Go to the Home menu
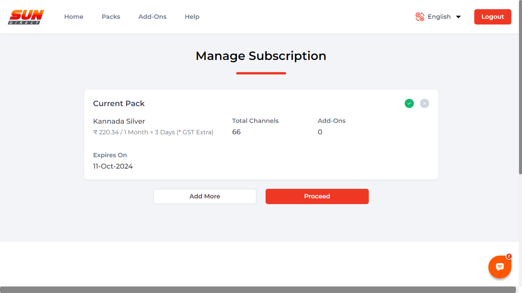The image size is (522, 293). 74,17
